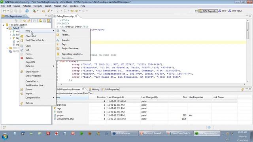Click the Collapse All icon in SVN Repositories
Screen dimensions: 253x142
pyautogui.click(x=35, y=21)
